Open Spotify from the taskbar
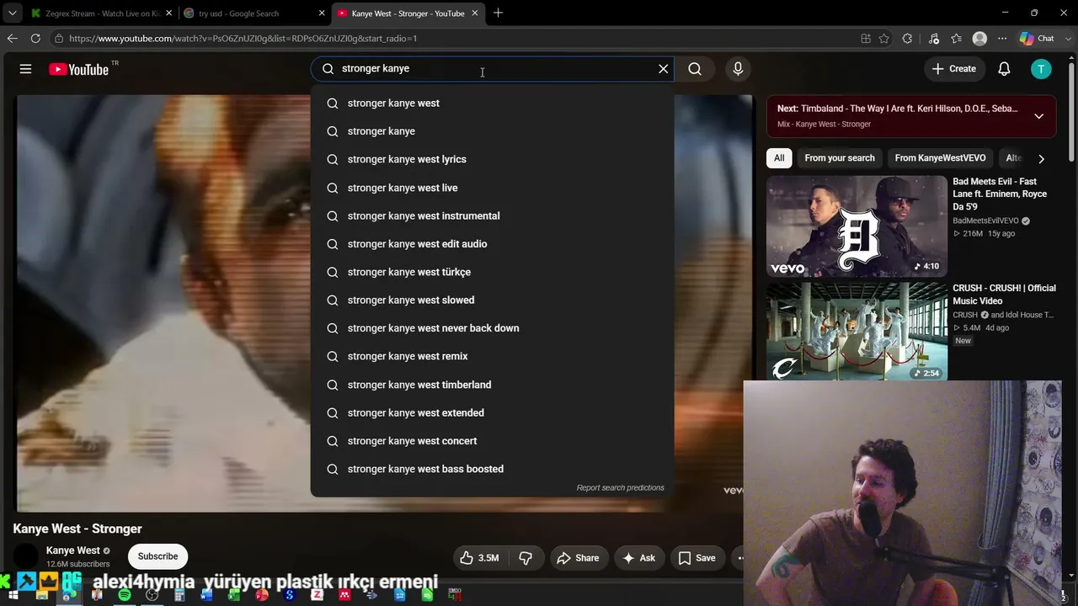 [125, 595]
